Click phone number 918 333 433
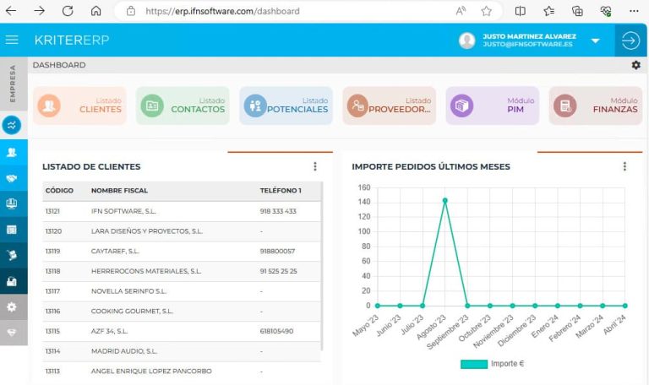 coord(278,211)
